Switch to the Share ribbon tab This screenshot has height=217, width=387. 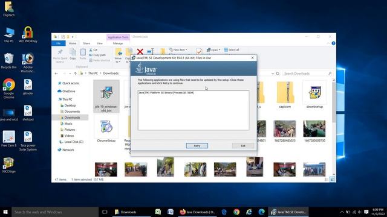pyautogui.click(x=86, y=43)
